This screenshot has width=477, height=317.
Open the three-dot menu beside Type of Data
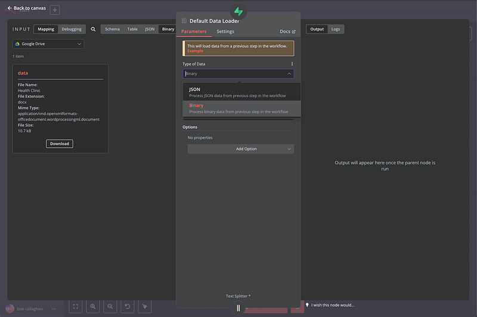click(292, 64)
